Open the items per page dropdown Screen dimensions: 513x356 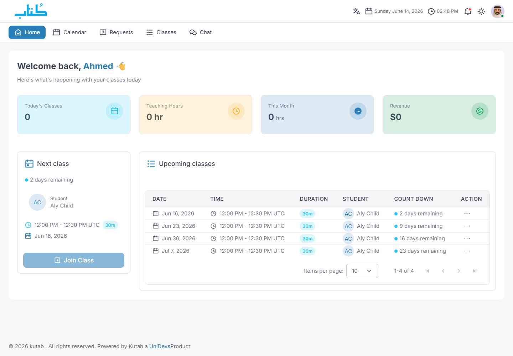pos(362,271)
